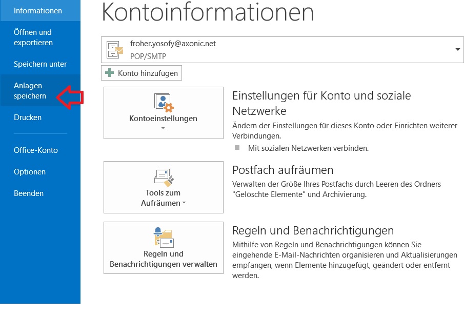Viewport: 464px width, 315px height.
Task: Open the Drucken page
Action: pos(40,117)
